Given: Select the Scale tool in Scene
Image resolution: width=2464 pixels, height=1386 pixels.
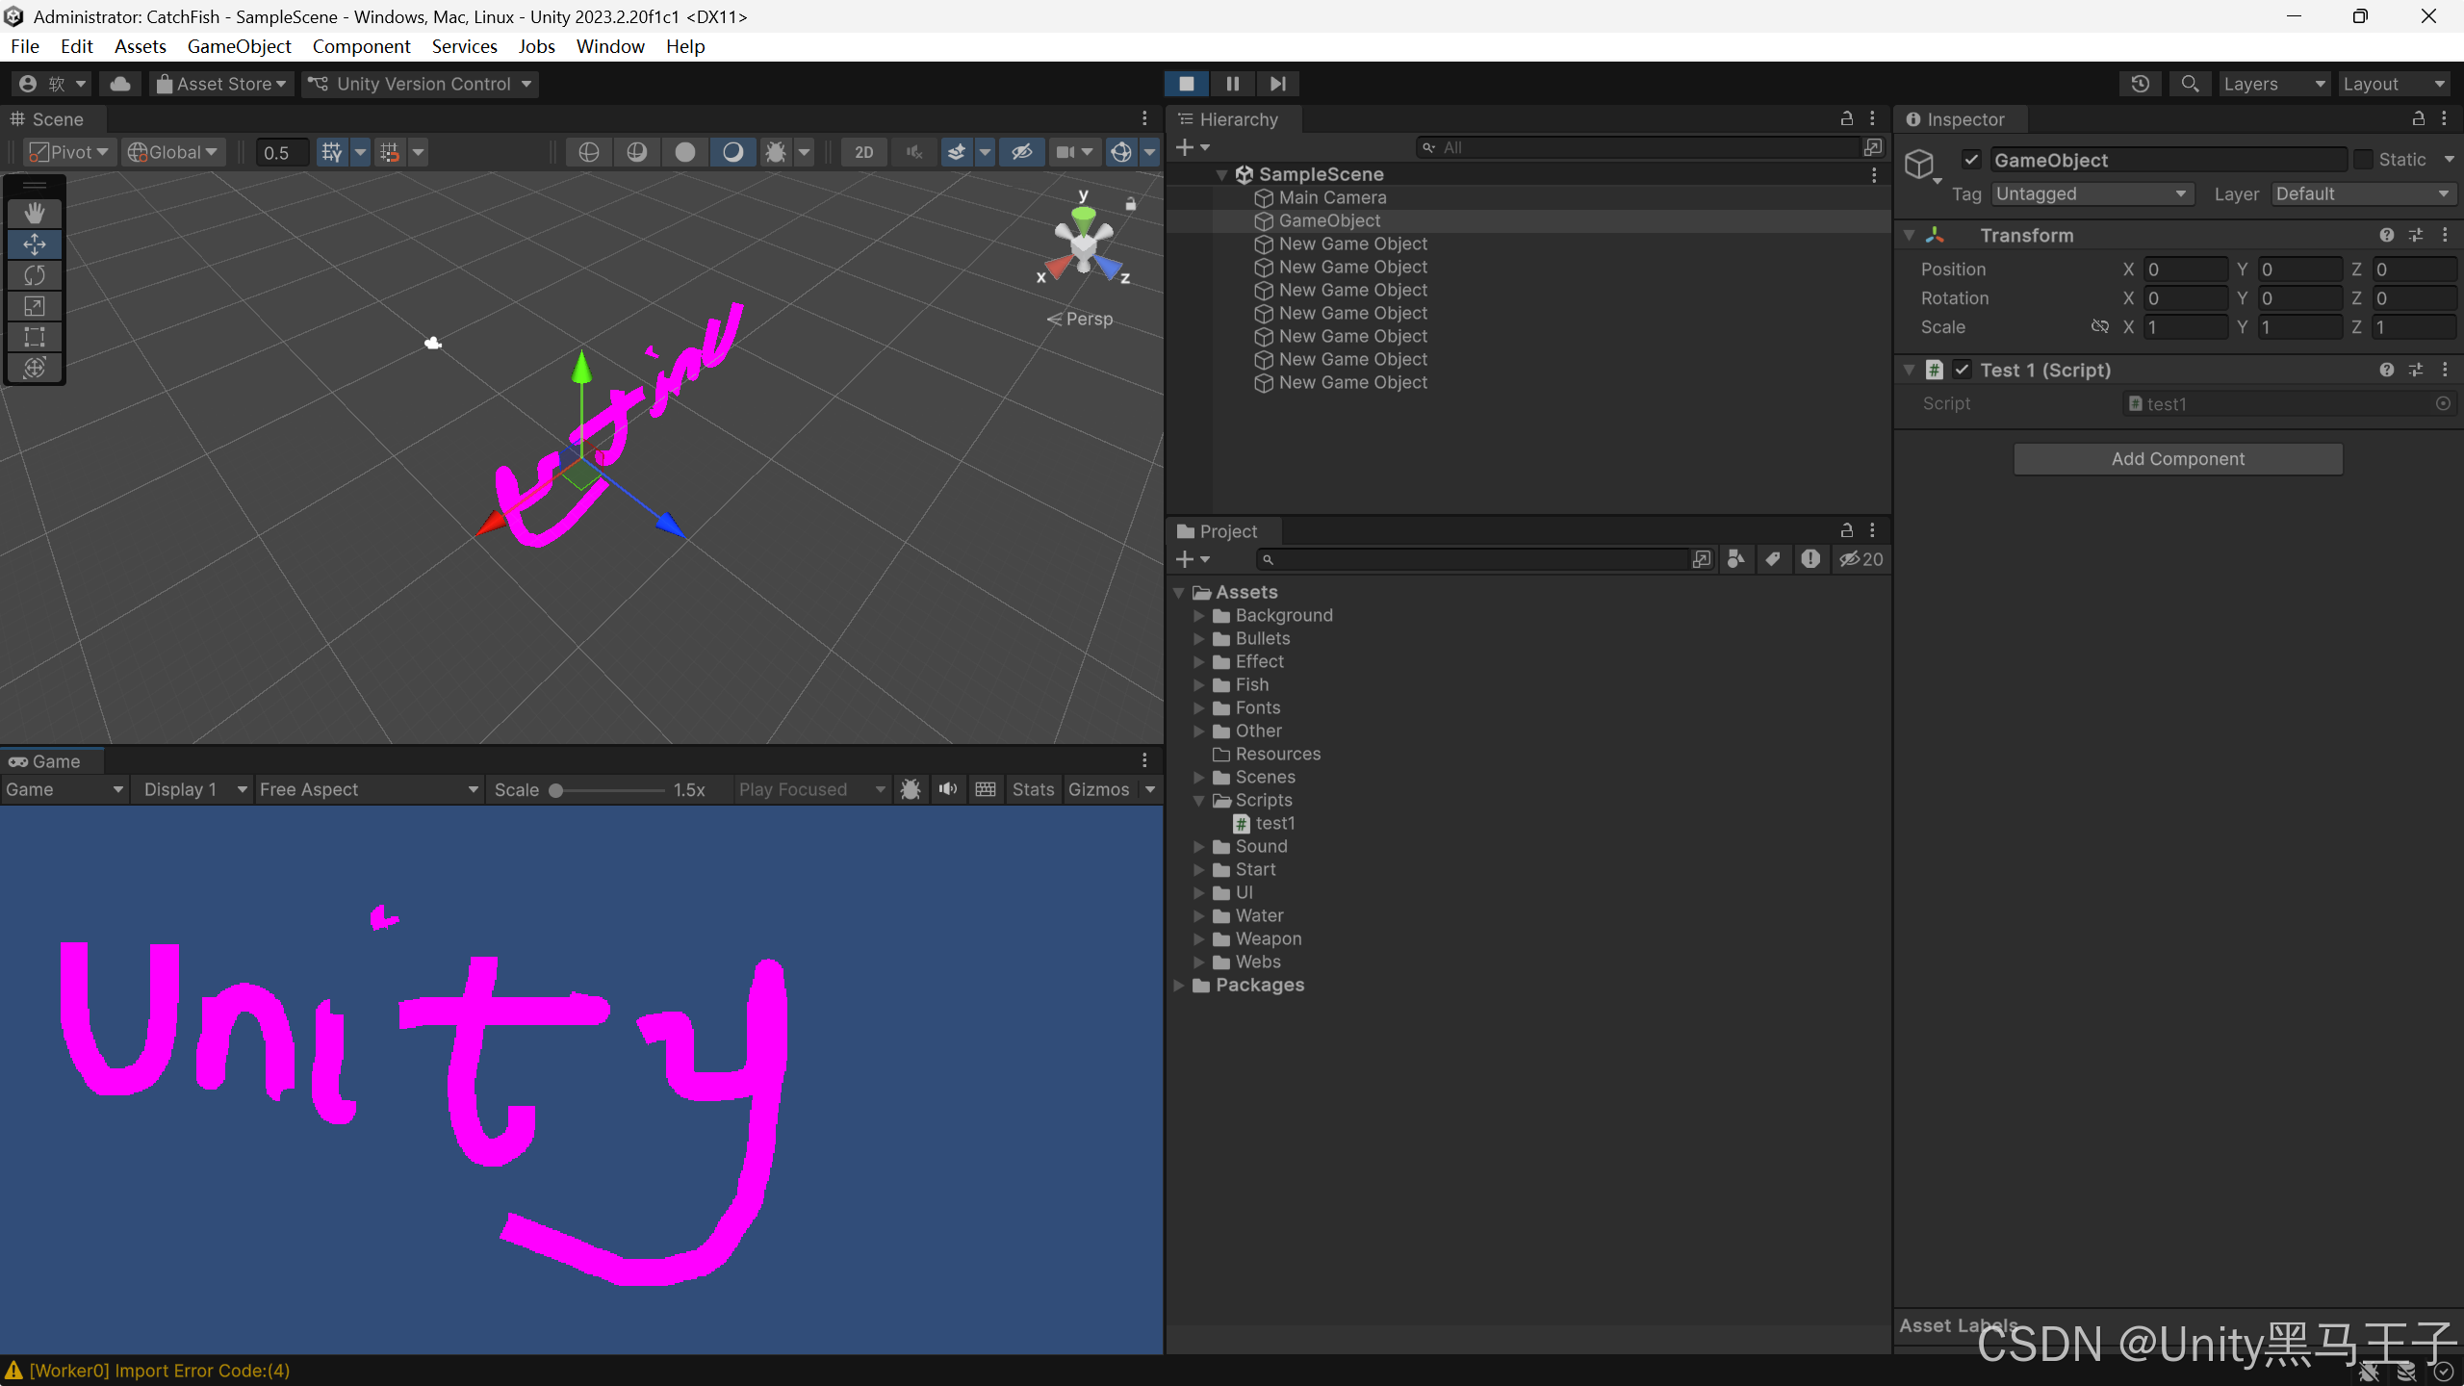Looking at the screenshot, I should (x=35, y=306).
